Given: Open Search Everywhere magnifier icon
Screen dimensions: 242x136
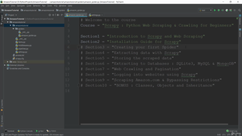Looking at the screenshot, I should (239, 10).
